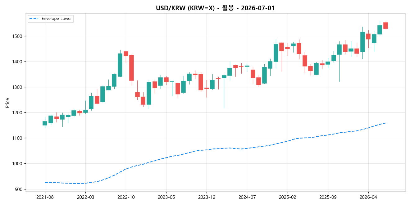Click the 2025-02 x-axis tick label
The height and width of the screenshot is (205, 410).
pyautogui.click(x=288, y=197)
